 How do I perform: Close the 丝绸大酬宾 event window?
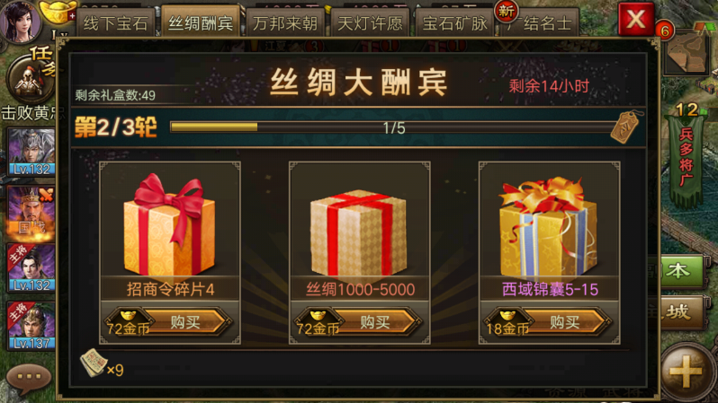click(x=636, y=19)
